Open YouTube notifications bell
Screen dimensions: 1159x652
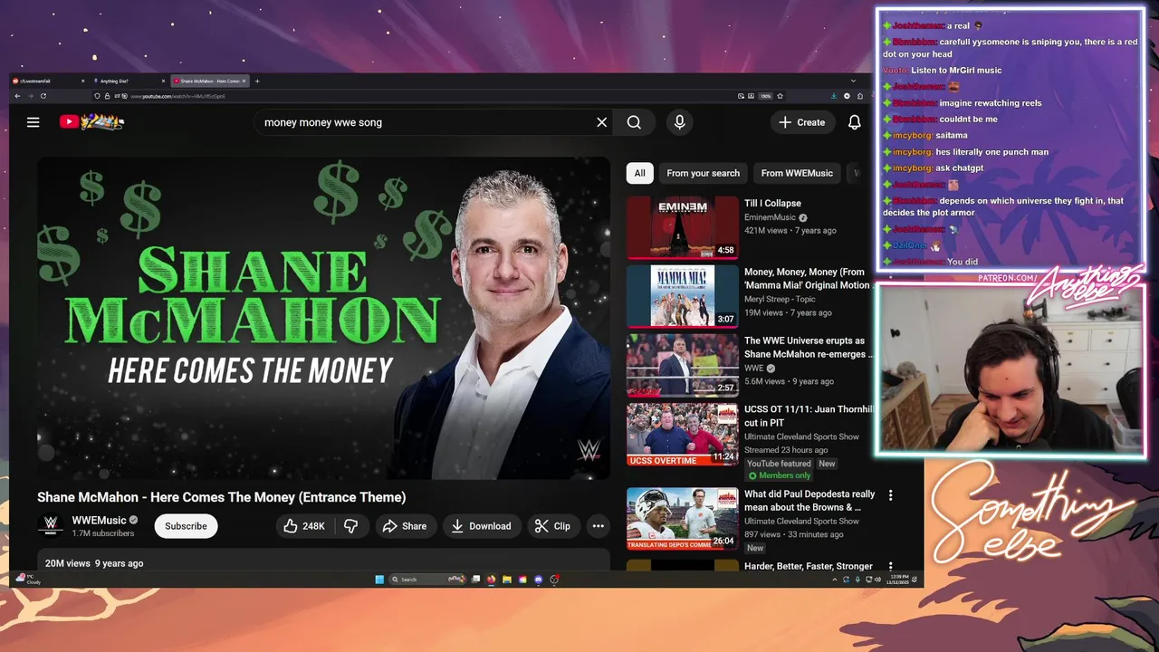(854, 122)
